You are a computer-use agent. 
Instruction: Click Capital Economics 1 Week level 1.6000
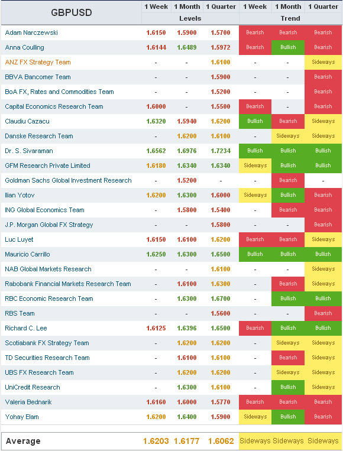point(156,106)
